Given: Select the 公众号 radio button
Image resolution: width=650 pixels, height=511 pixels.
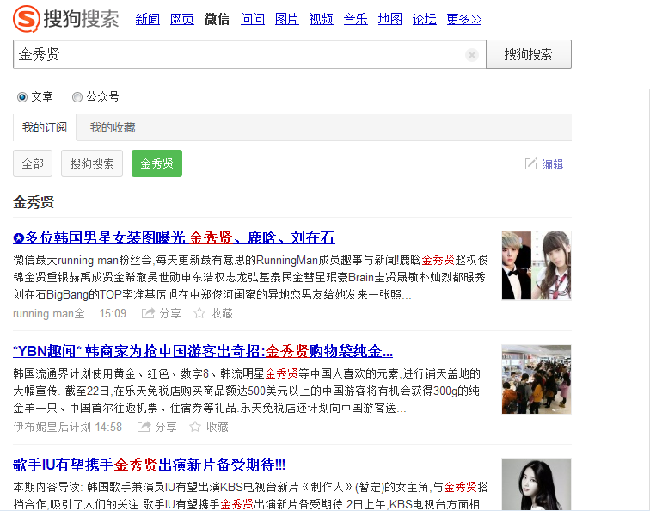Looking at the screenshot, I should (x=77, y=97).
